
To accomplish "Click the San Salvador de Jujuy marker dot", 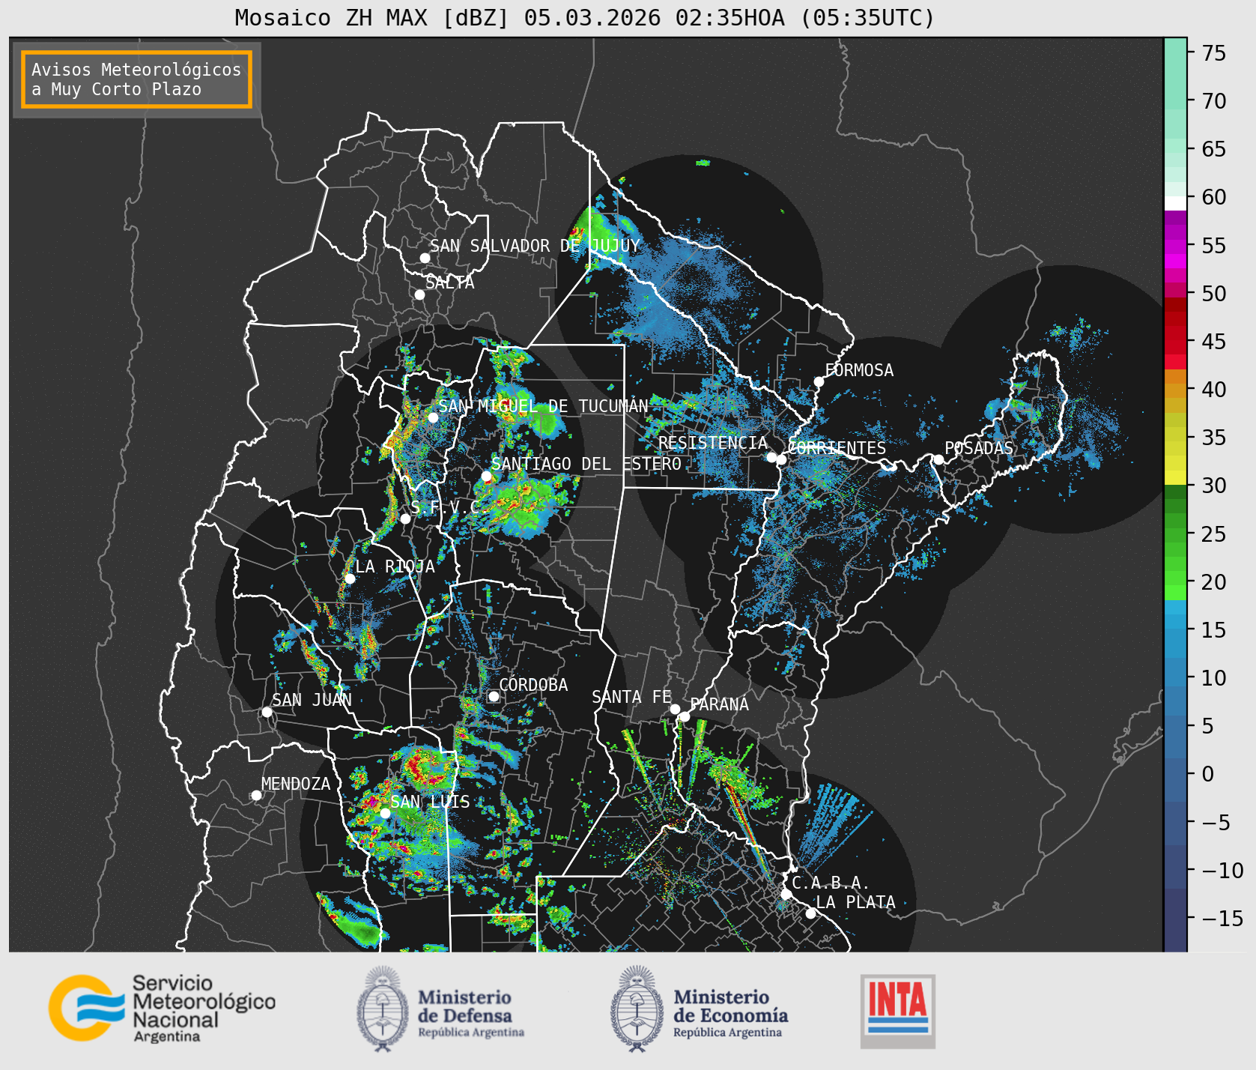I will pyautogui.click(x=425, y=258).
